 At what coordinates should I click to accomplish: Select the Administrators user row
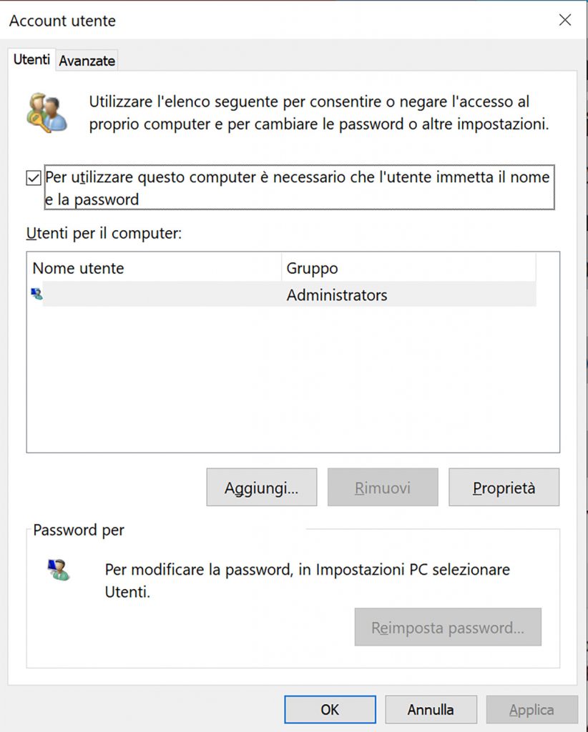tap(286, 295)
